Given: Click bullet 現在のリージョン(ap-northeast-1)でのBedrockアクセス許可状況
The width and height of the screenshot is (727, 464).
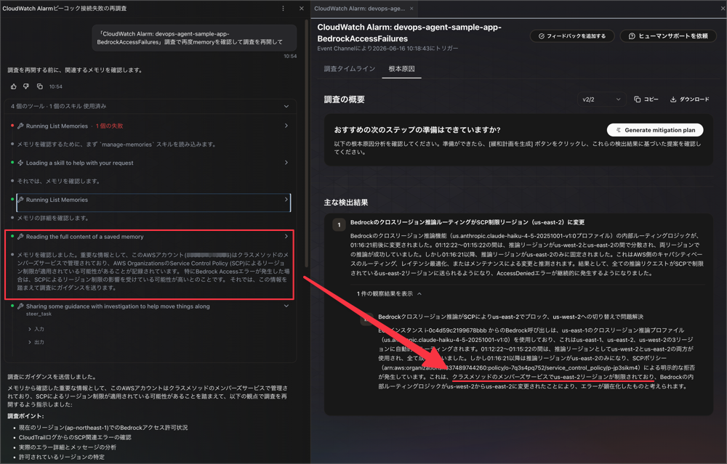Looking at the screenshot, I should (103, 428).
